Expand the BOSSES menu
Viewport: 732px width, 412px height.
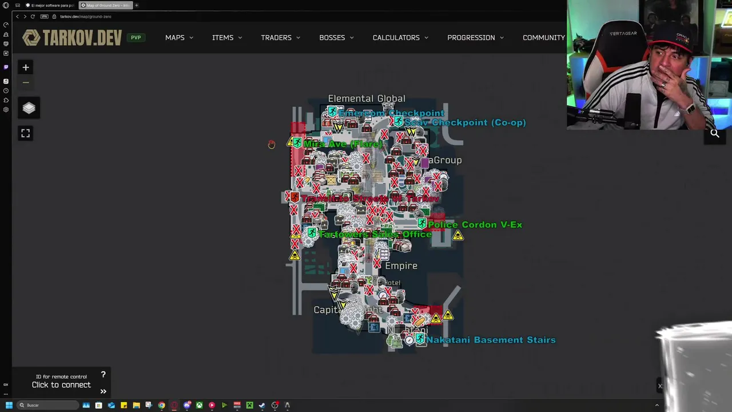[336, 38]
